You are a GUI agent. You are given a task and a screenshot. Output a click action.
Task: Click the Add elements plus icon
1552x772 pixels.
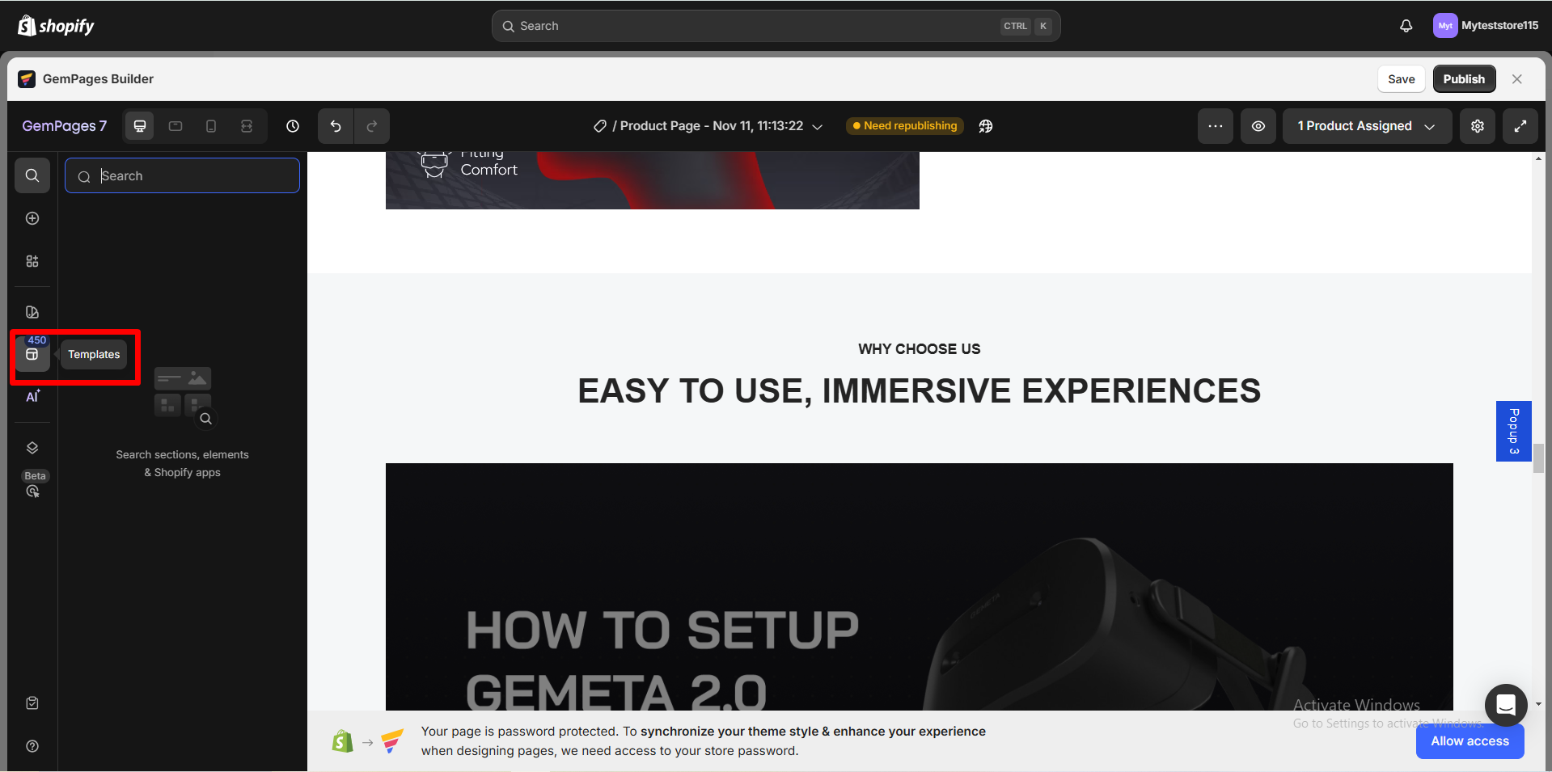(32, 218)
